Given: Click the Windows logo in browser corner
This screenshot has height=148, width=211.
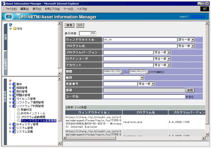Looking at the screenshot, I should [204, 9].
